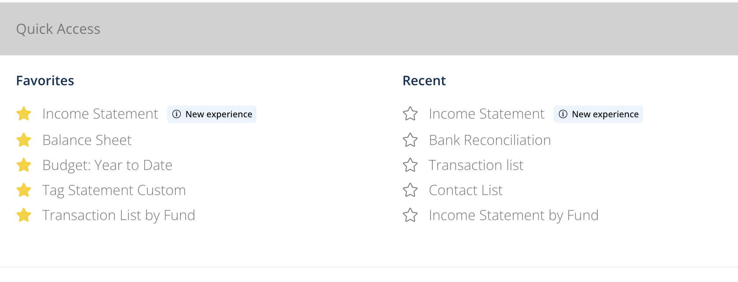Unfavorite the Income Statement star in Favorites
Screen dimensions: 738x282
pyautogui.click(x=24, y=114)
